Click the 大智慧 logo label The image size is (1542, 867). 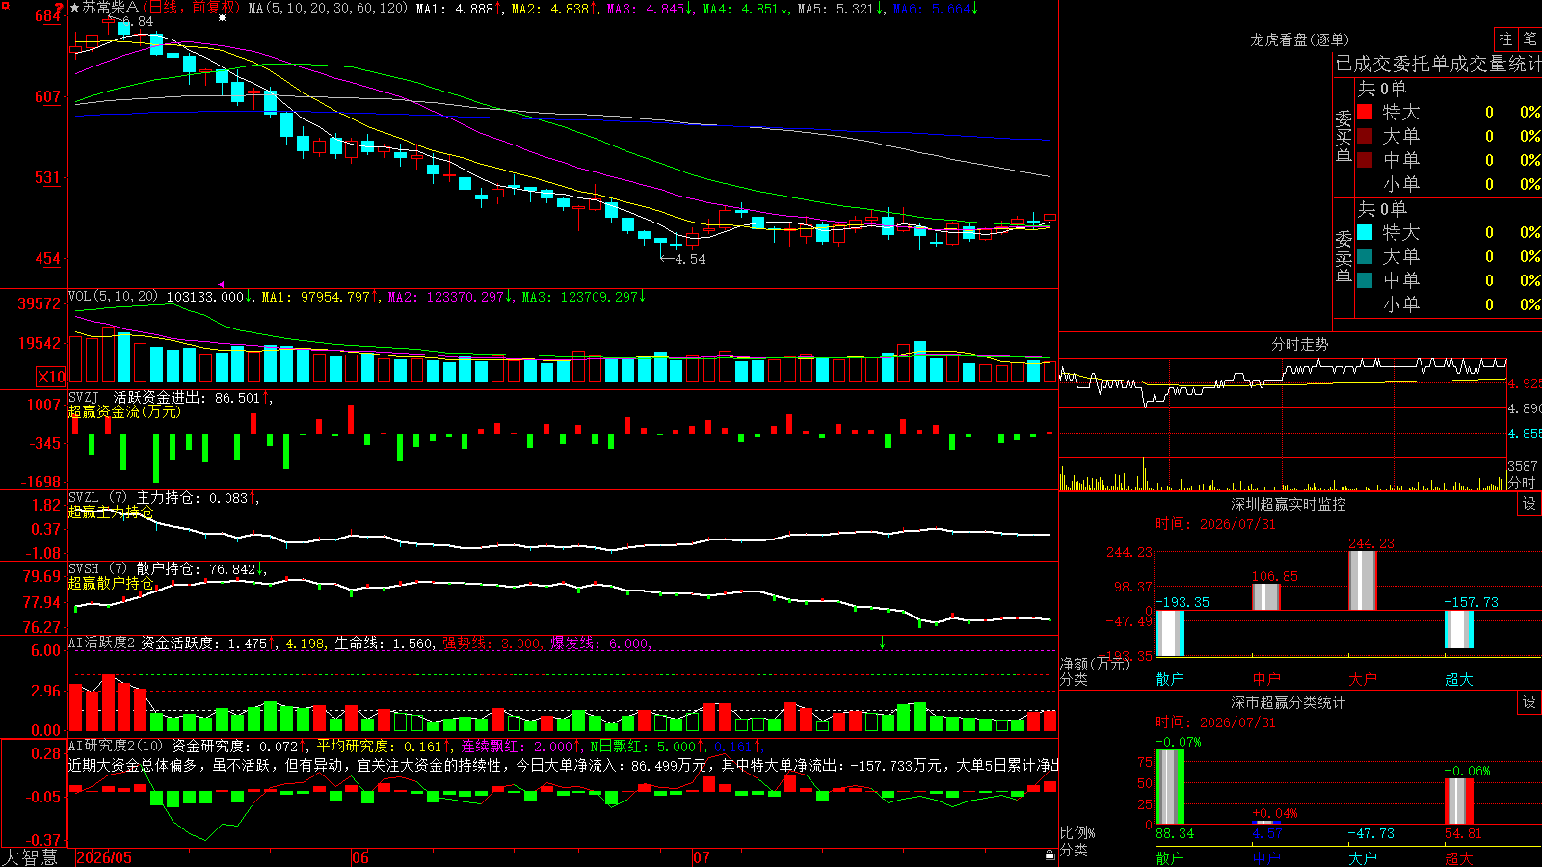coord(30,857)
